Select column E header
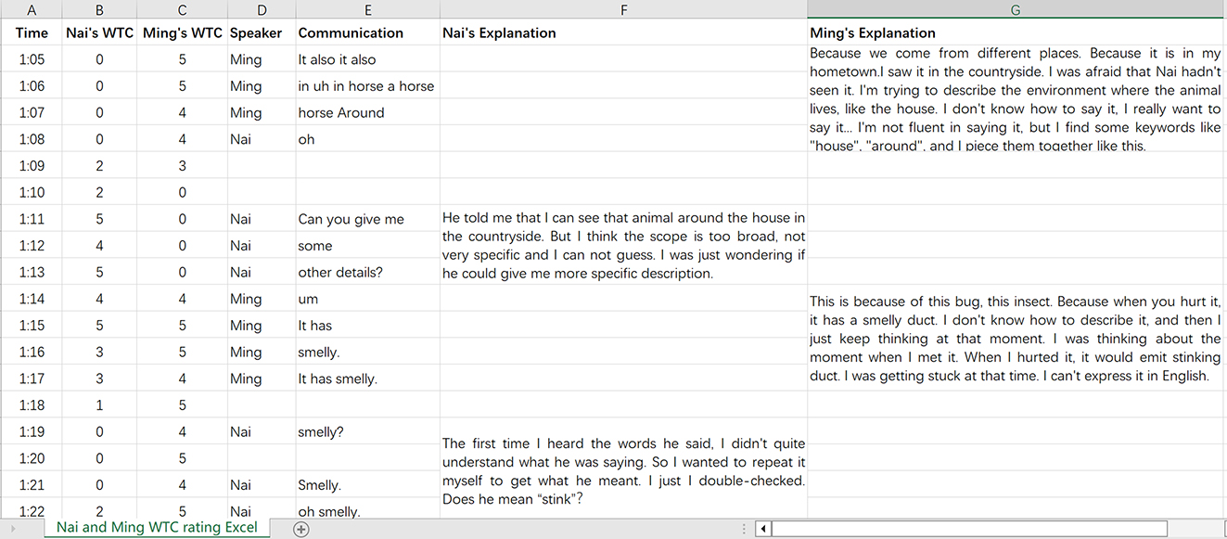The width and height of the screenshot is (1227, 539). click(x=368, y=9)
